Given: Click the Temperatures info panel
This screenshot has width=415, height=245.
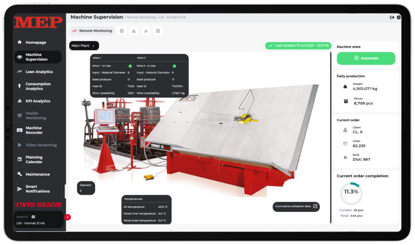Looking at the screenshot, I should coord(146,209).
